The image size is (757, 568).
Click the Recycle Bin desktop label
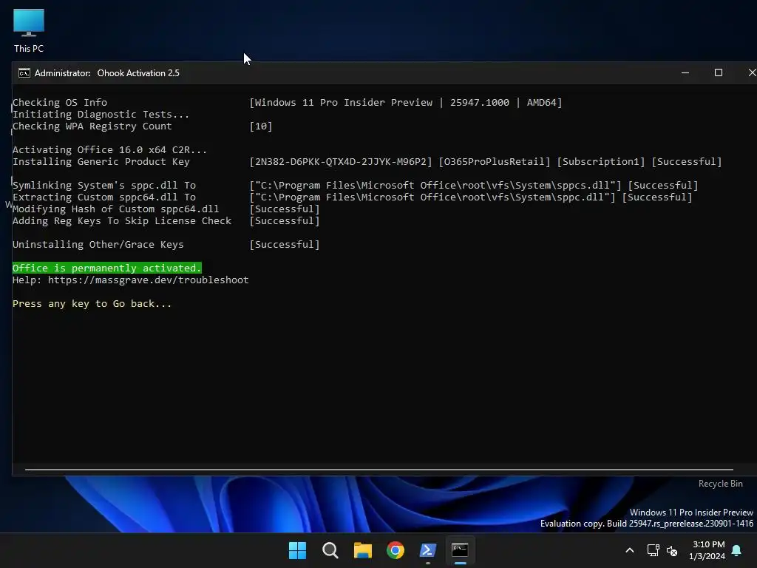pyautogui.click(x=720, y=484)
